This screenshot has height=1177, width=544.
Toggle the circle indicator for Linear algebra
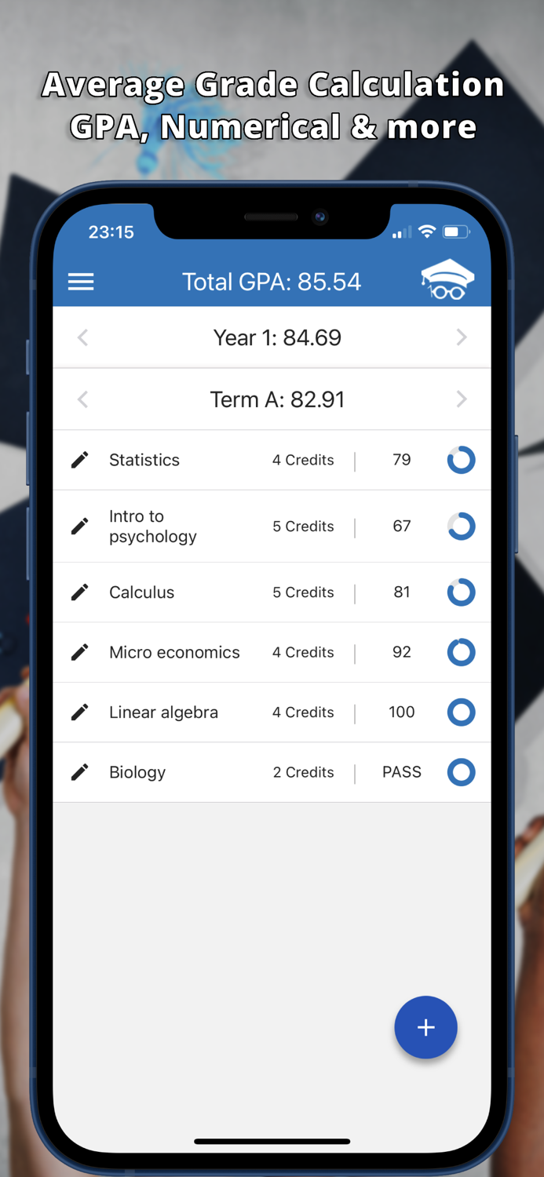[461, 712]
